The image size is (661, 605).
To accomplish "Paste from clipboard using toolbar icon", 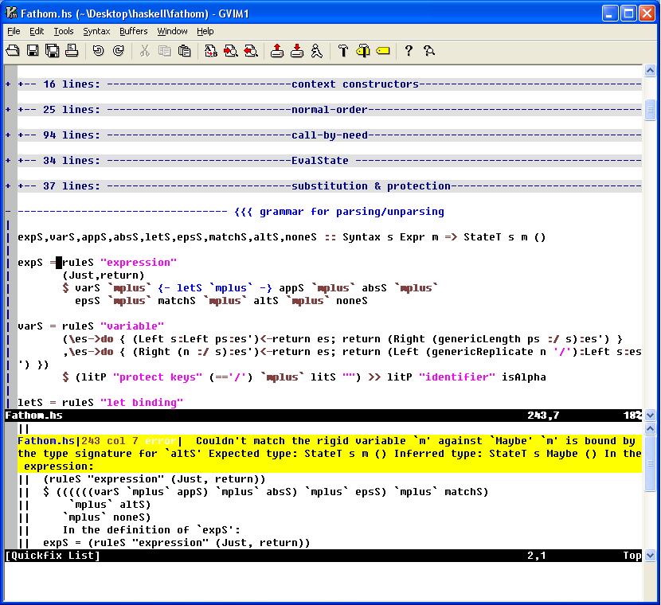I will click(x=184, y=51).
